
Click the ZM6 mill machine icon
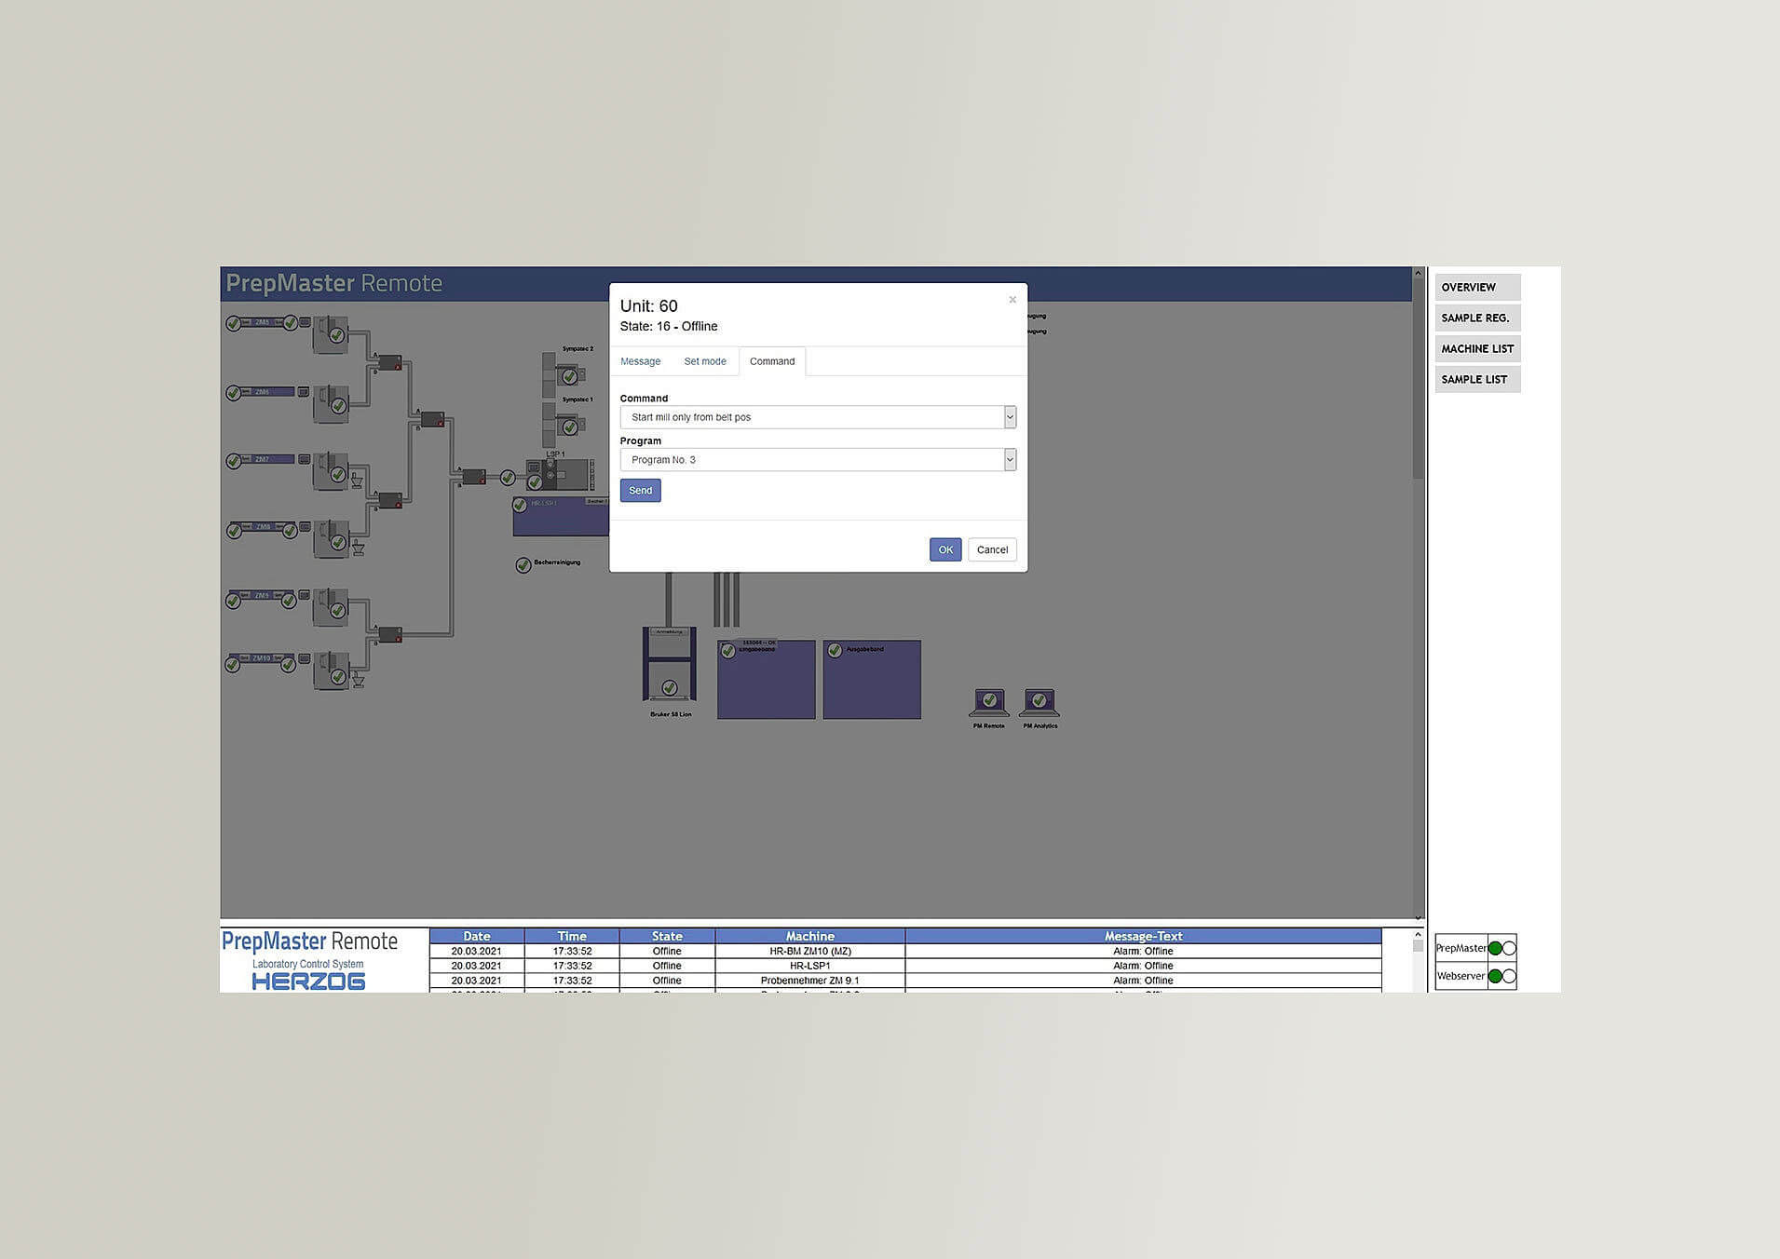330,404
